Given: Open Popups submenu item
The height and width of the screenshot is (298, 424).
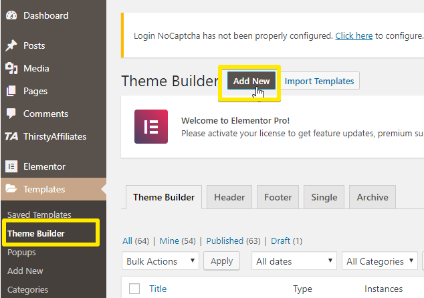Looking at the screenshot, I should (21, 253).
